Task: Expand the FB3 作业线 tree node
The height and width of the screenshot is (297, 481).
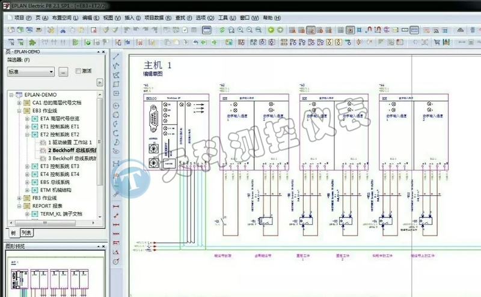Action: click(x=19, y=198)
